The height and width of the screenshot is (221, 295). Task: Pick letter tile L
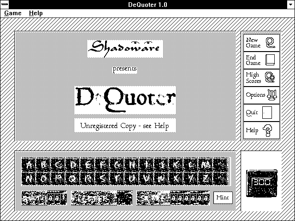coord(190,165)
